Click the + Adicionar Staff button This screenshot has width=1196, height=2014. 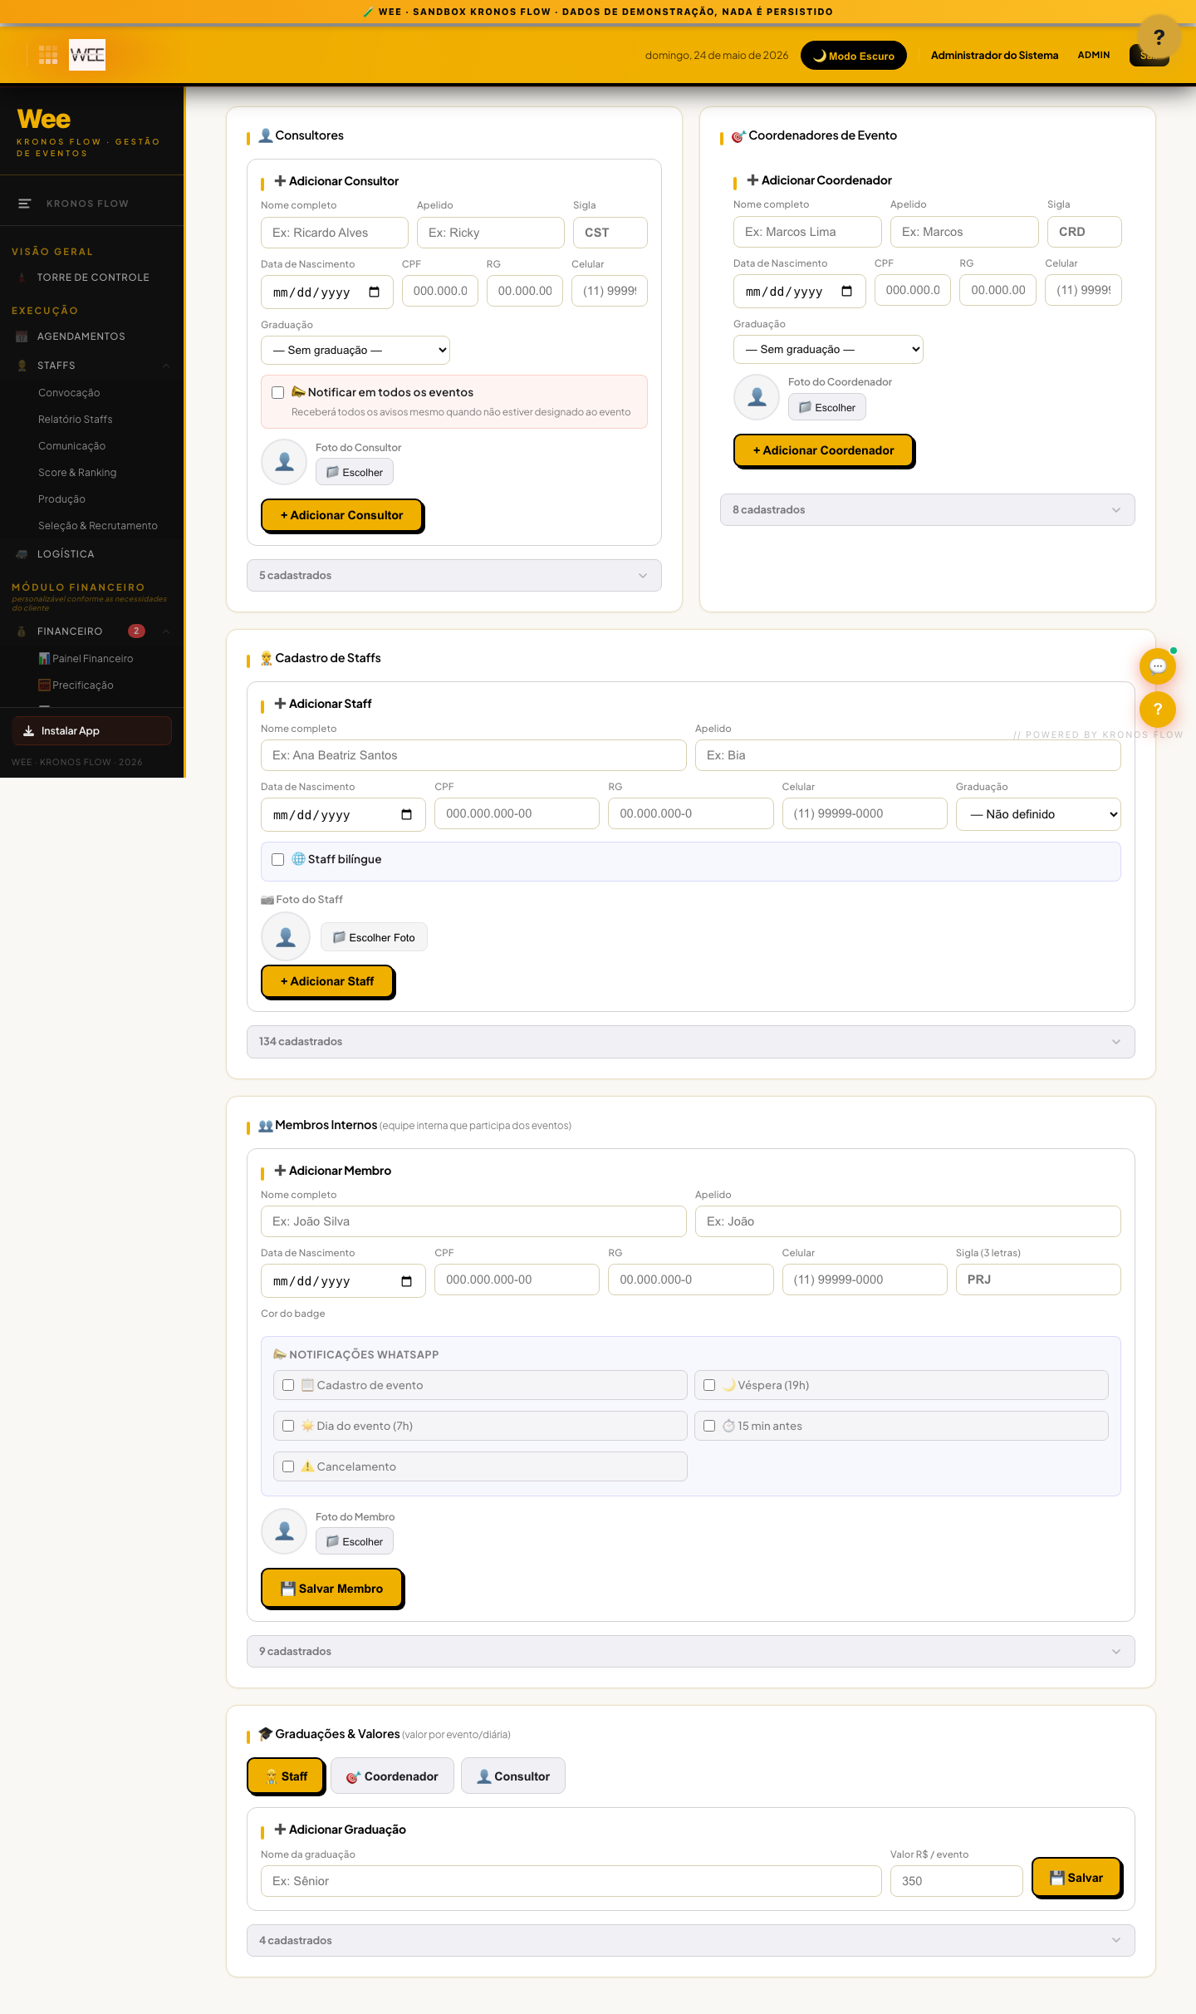[x=327, y=981]
